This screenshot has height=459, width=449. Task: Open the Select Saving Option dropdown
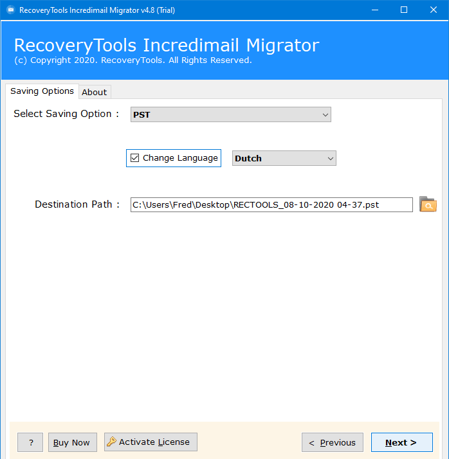tap(231, 114)
